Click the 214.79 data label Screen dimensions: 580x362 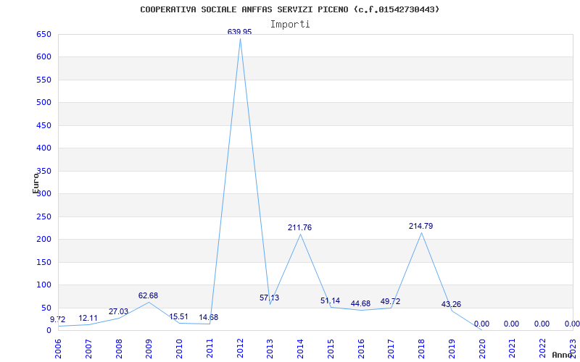[421, 226]
